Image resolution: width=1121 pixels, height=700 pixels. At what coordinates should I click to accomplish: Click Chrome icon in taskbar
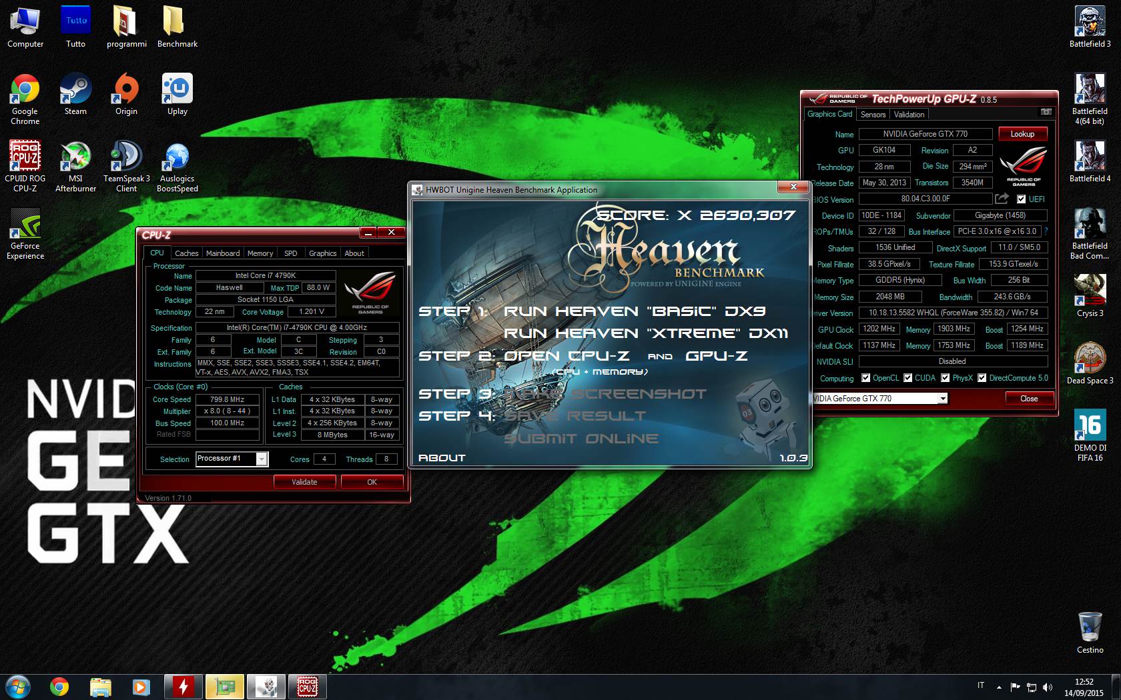[x=59, y=686]
